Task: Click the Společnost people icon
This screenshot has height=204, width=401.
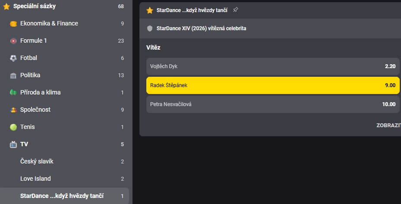Action: pyautogui.click(x=13, y=110)
